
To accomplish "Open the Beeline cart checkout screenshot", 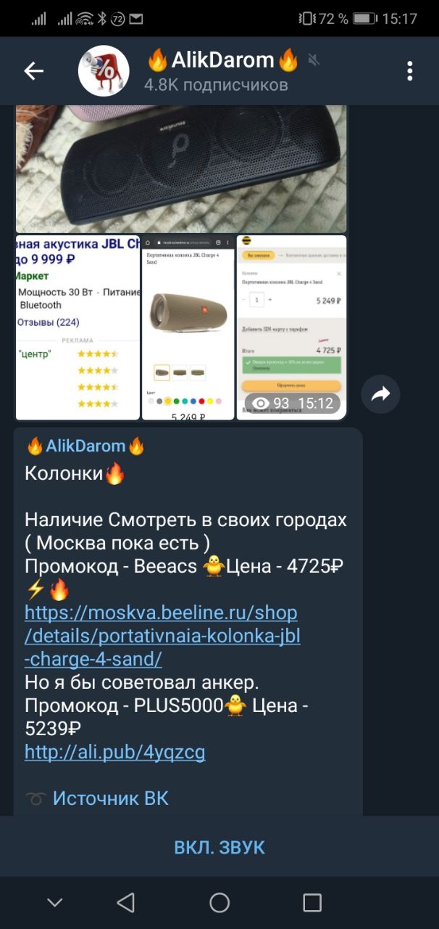I will click(291, 327).
